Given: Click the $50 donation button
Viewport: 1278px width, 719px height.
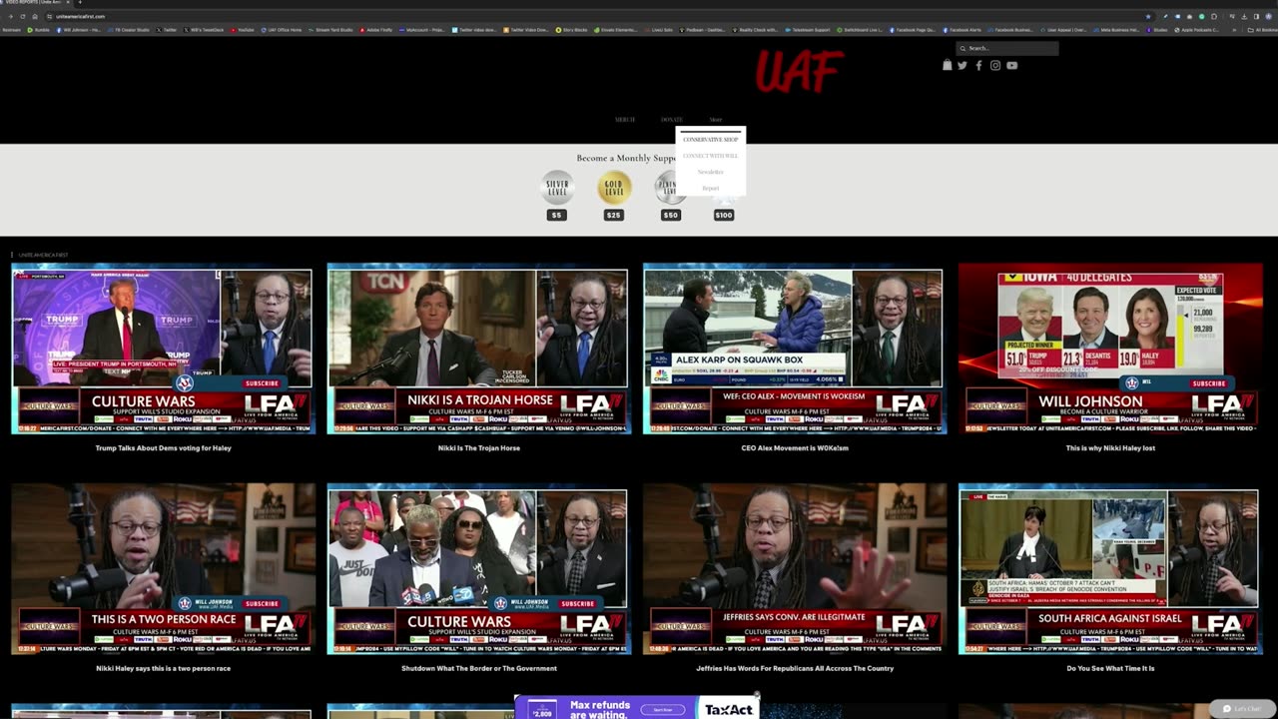Looking at the screenshot, I should coord(671,215).
